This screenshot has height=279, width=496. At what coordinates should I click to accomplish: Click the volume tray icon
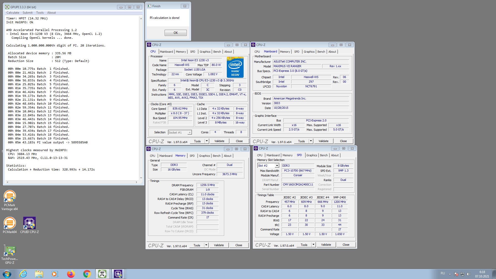pyautogui.click(x=469, y=274)
